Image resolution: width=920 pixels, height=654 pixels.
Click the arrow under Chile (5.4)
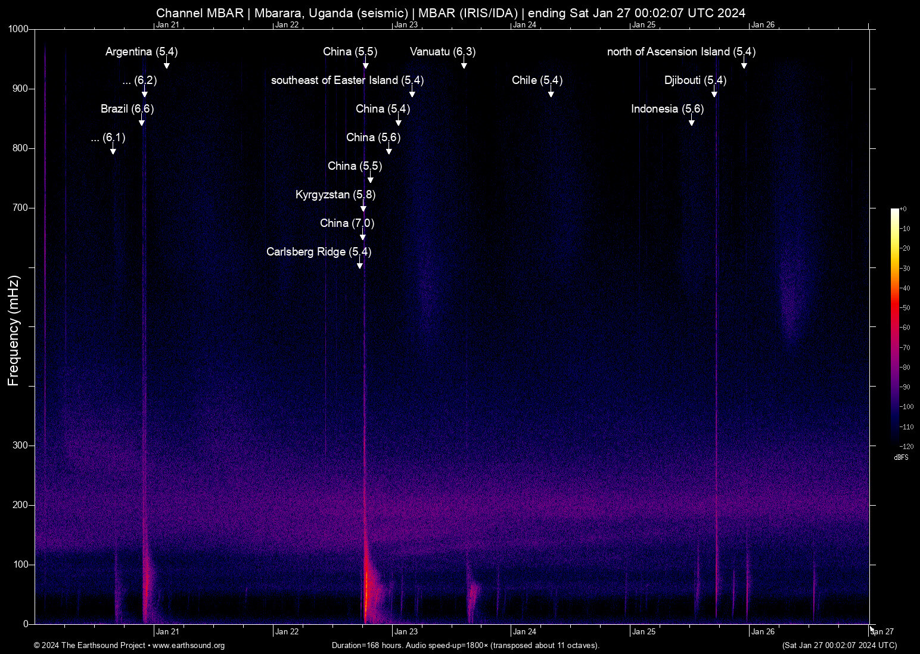pos(551,94)
